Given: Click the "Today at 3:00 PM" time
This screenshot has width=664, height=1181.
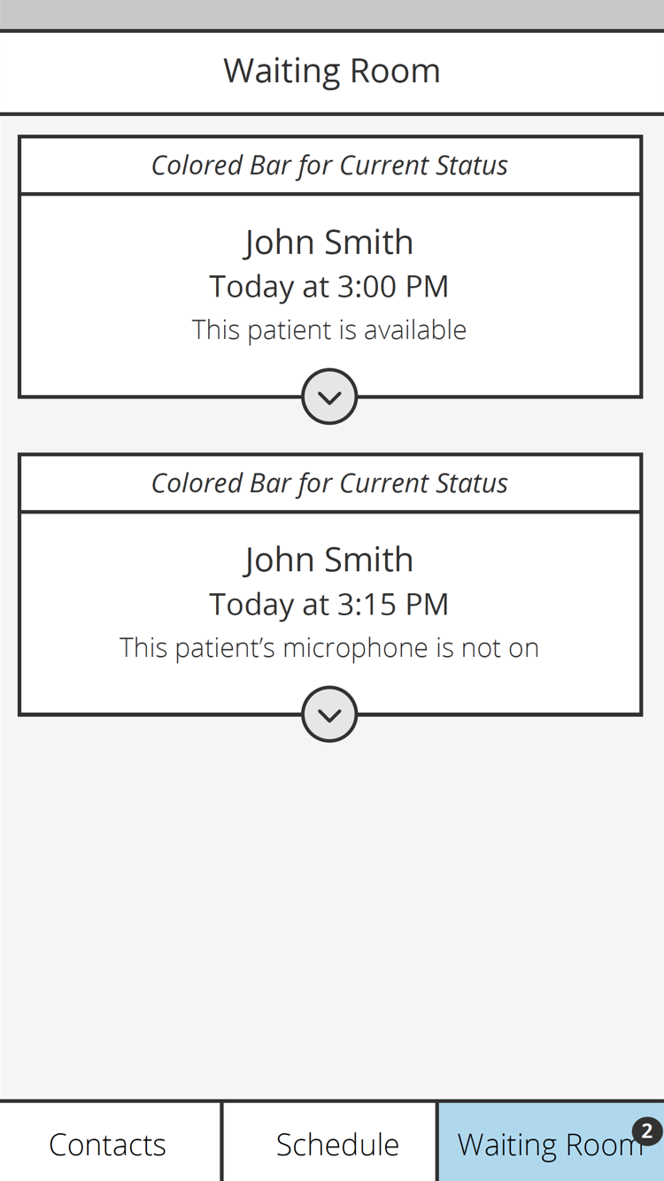Looking at the screenshot, I should [x=329, y=287].
